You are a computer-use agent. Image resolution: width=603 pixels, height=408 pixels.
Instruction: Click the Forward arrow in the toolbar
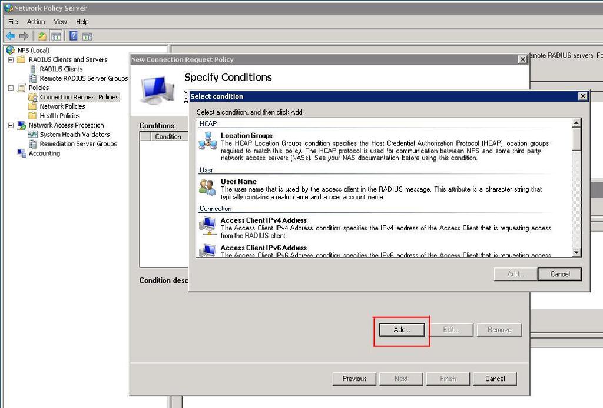point(24,36)
